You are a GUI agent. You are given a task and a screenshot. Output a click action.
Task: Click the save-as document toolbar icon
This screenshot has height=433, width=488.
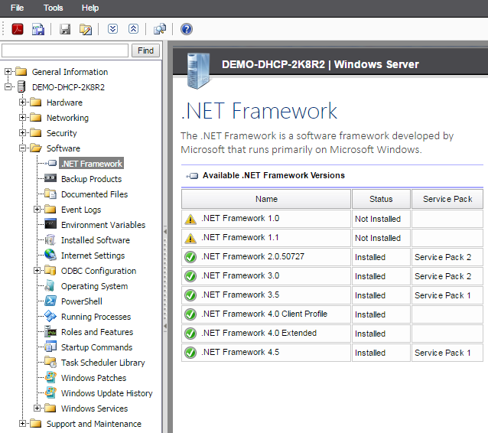(x=38, y=29)
